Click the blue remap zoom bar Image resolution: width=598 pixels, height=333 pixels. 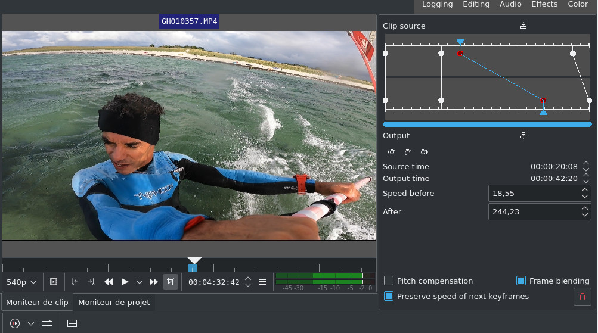coord(487,125)
